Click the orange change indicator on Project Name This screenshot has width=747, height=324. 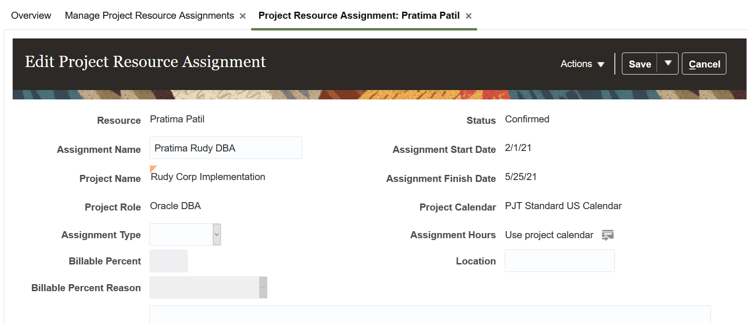[152, 168]
